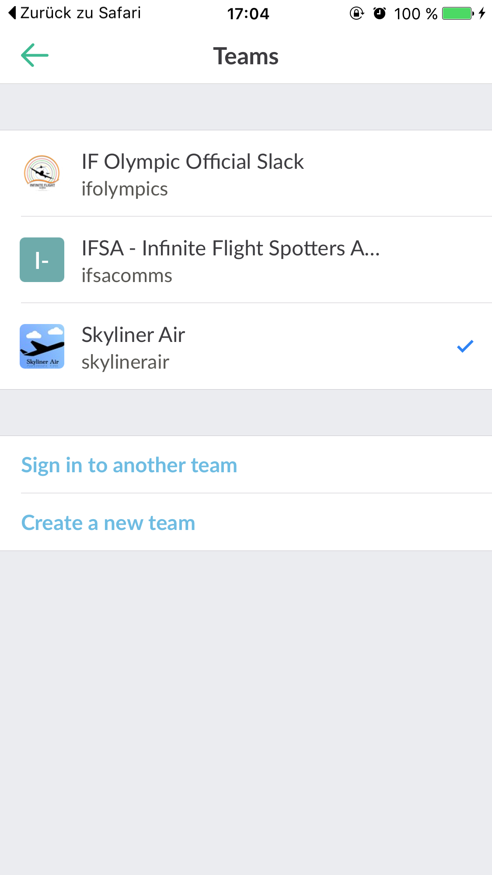Tap the skylinerair domain label

[126, 363]
